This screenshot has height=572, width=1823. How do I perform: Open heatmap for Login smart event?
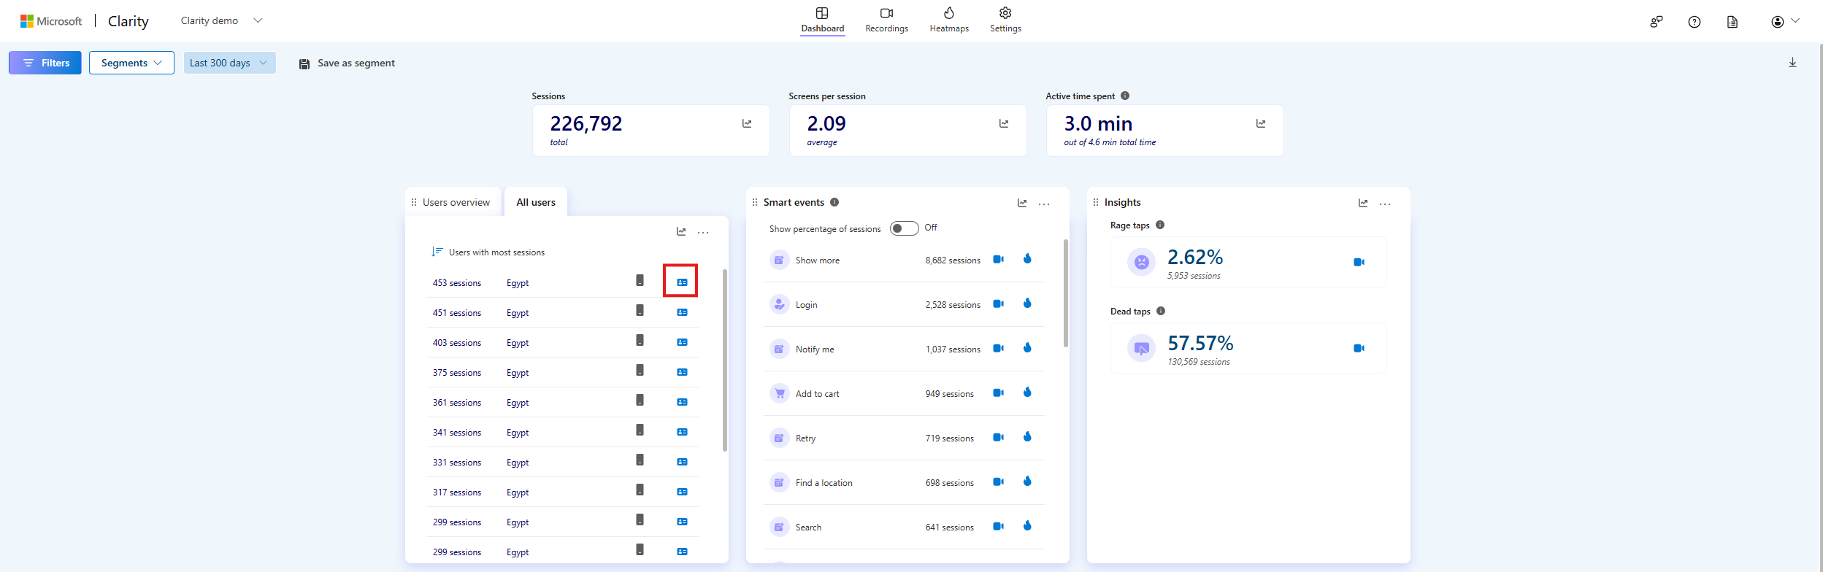[1027, 303]
